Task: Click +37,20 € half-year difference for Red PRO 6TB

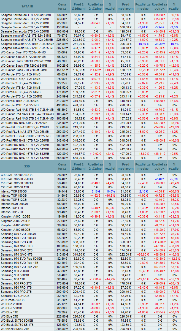Action: click(160, 123)
